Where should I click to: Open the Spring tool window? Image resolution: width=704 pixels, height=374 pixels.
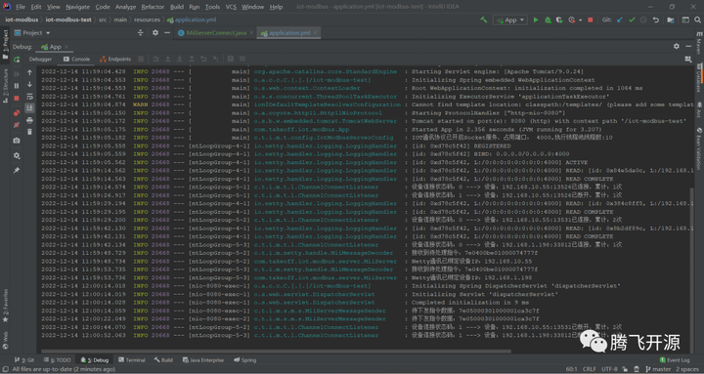tap(245, 360)
